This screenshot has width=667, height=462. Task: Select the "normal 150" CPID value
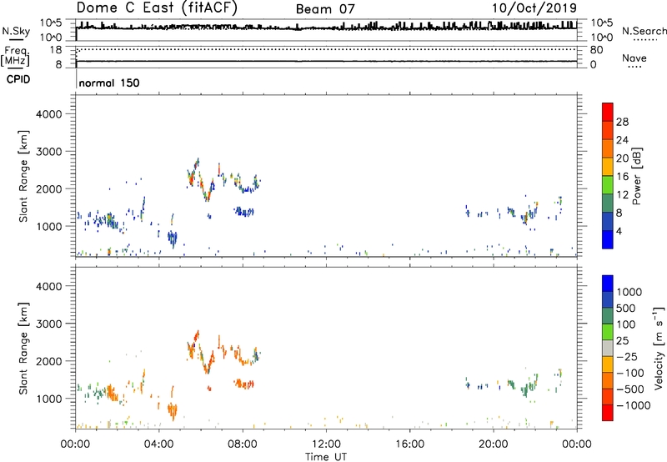click(x=109, y=83)
